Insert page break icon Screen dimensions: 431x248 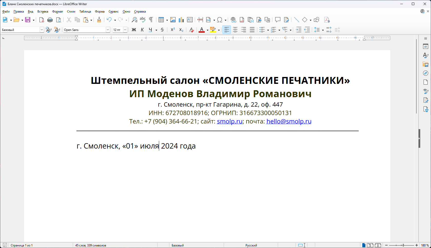(200, 20)
